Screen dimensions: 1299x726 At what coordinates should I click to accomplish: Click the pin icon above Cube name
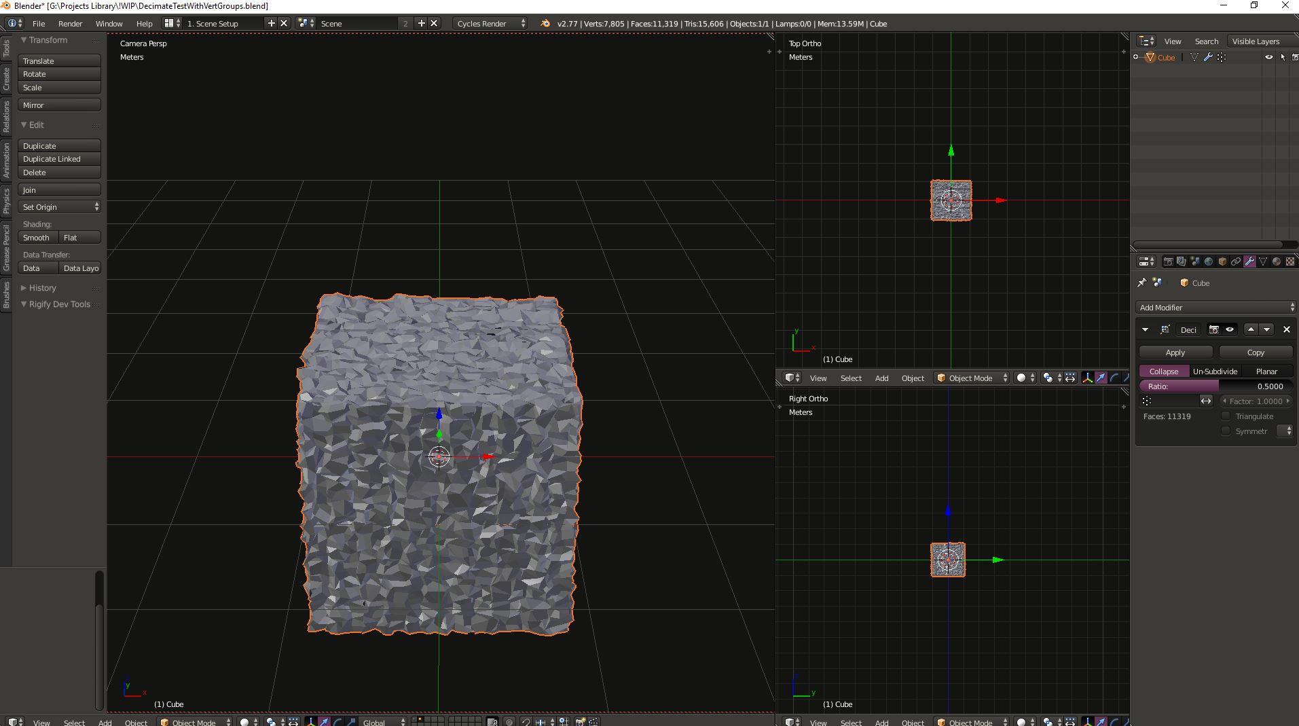click(x=1142, y=283)
